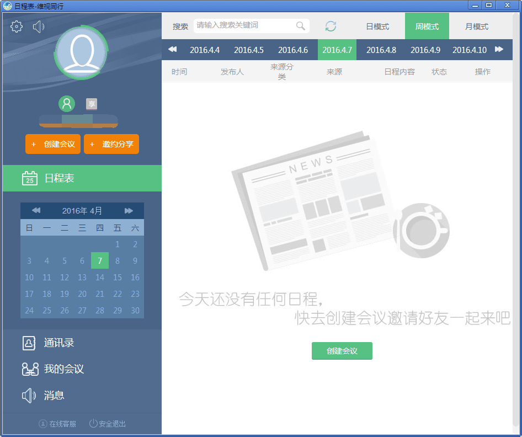Click the magnifier icon in the search bar
The width and height of the screenshot is (522, 437).
click(x=301, y=26)
